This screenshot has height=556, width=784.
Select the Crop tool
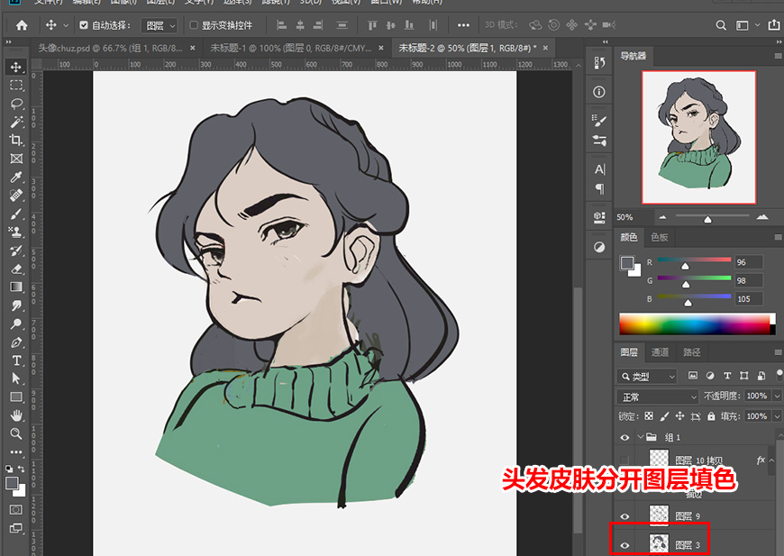click(16, 140)
